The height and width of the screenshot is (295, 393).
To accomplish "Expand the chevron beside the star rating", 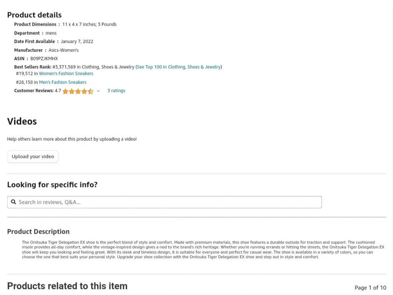I will [x=98, y=91].
